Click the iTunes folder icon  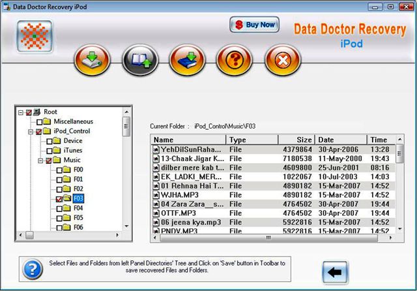point(57,150)
